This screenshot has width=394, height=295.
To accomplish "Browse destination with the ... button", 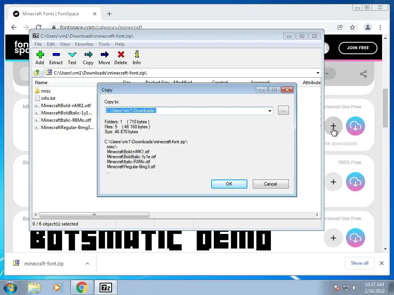I will point(284,111).
